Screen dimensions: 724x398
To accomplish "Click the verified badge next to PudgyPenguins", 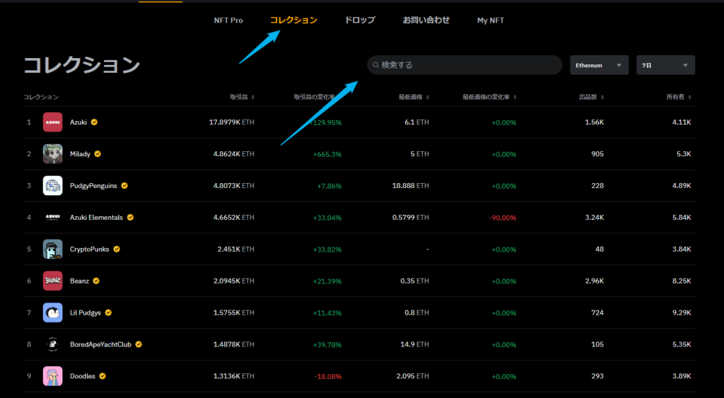I will 124,186.
